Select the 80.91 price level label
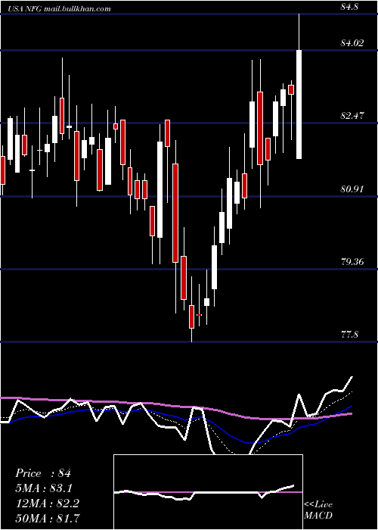 (352, 189)
